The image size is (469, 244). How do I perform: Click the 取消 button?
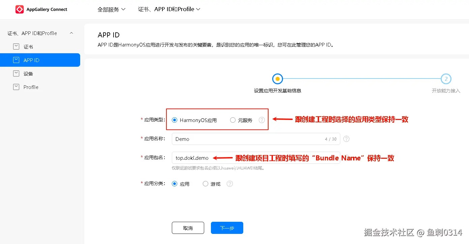188,228
